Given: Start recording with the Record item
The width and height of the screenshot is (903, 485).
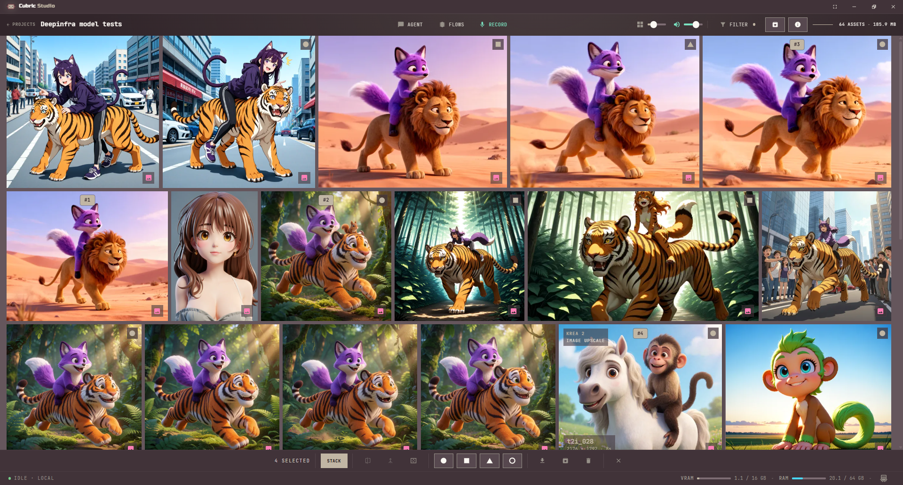Looking at the screenshot, I should 493,24.
